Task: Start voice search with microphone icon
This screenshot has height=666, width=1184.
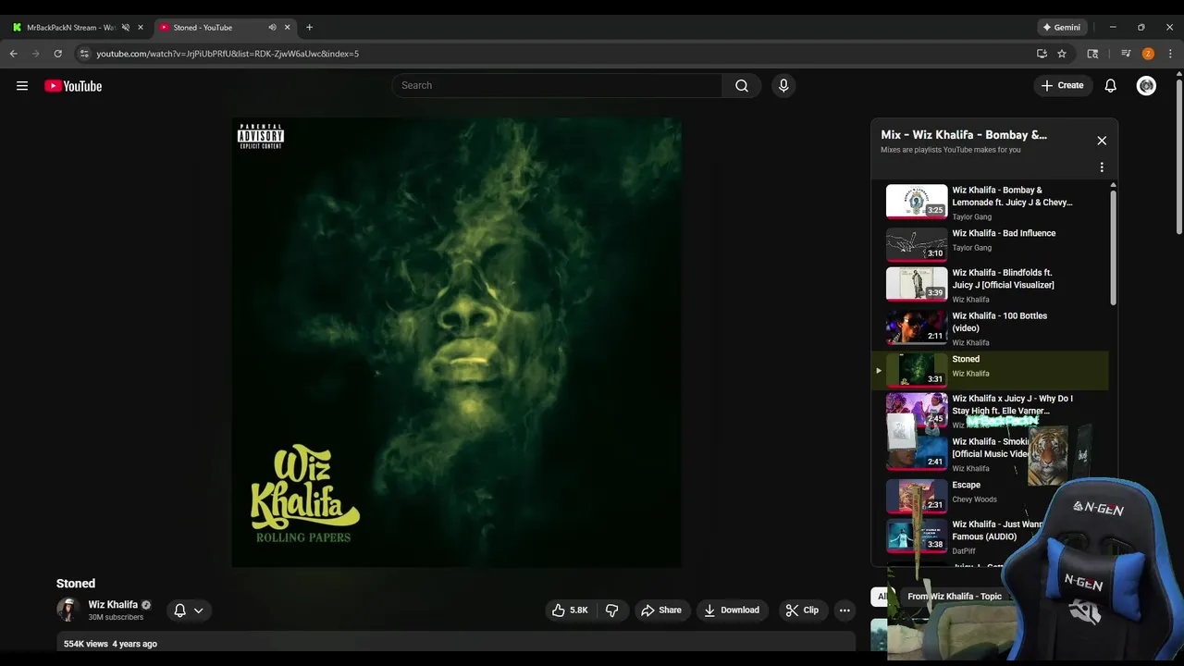Action: pos(783,86)
